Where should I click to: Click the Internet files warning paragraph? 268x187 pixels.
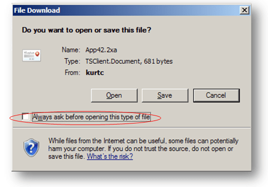[x=143, y=148]
